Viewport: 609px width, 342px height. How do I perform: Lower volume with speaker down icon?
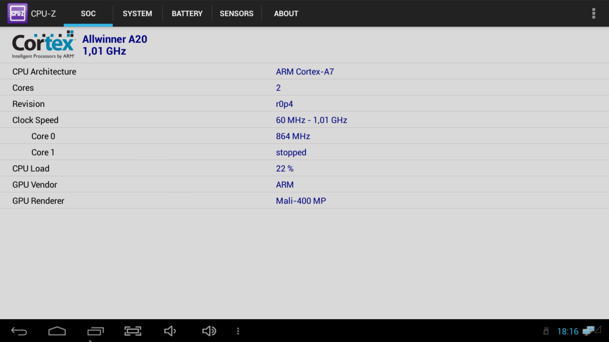coord(170,331)
